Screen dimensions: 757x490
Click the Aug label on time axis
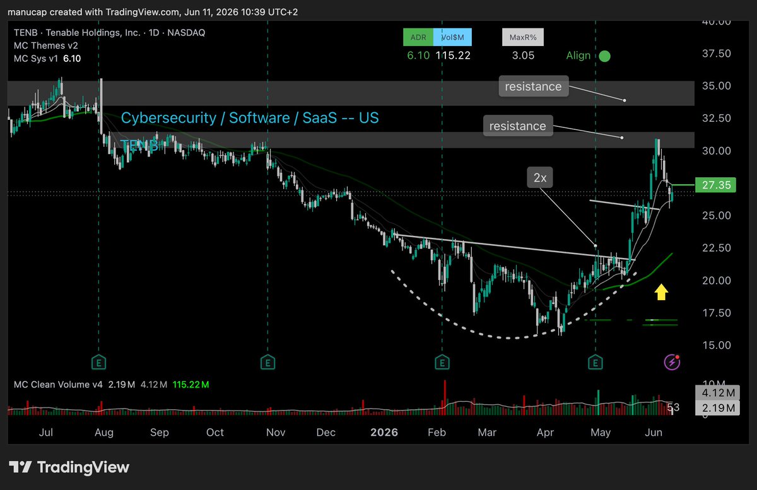tap(103, 433)
